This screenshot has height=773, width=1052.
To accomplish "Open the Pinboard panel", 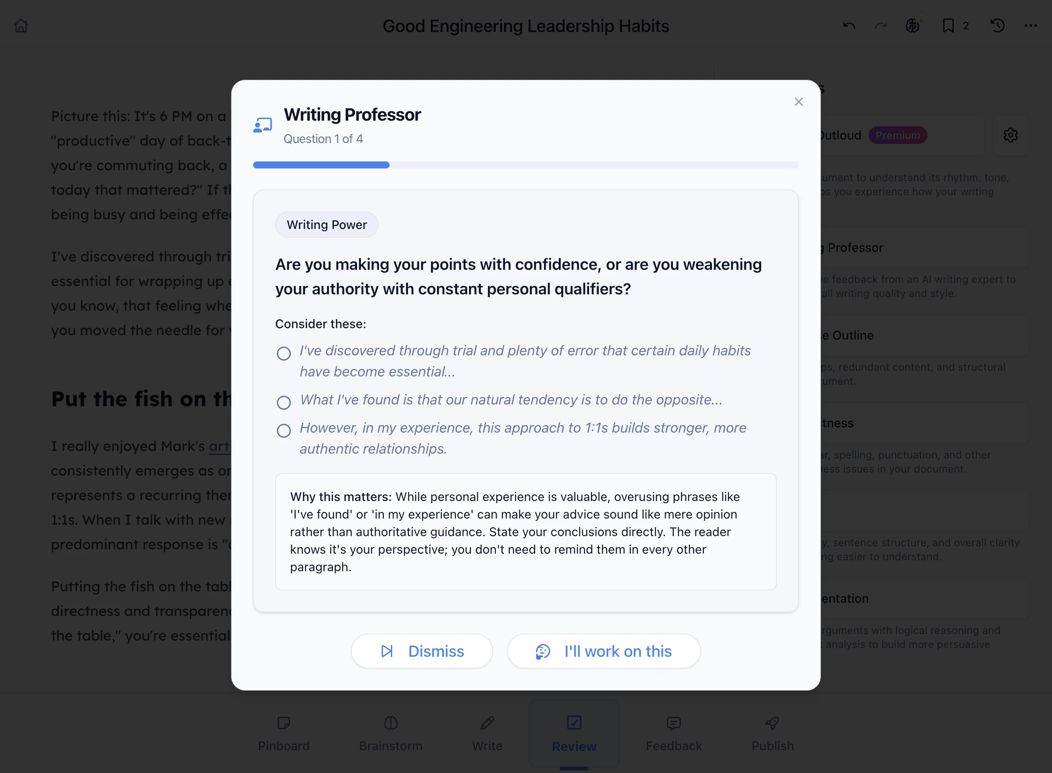I will [284, 734].
